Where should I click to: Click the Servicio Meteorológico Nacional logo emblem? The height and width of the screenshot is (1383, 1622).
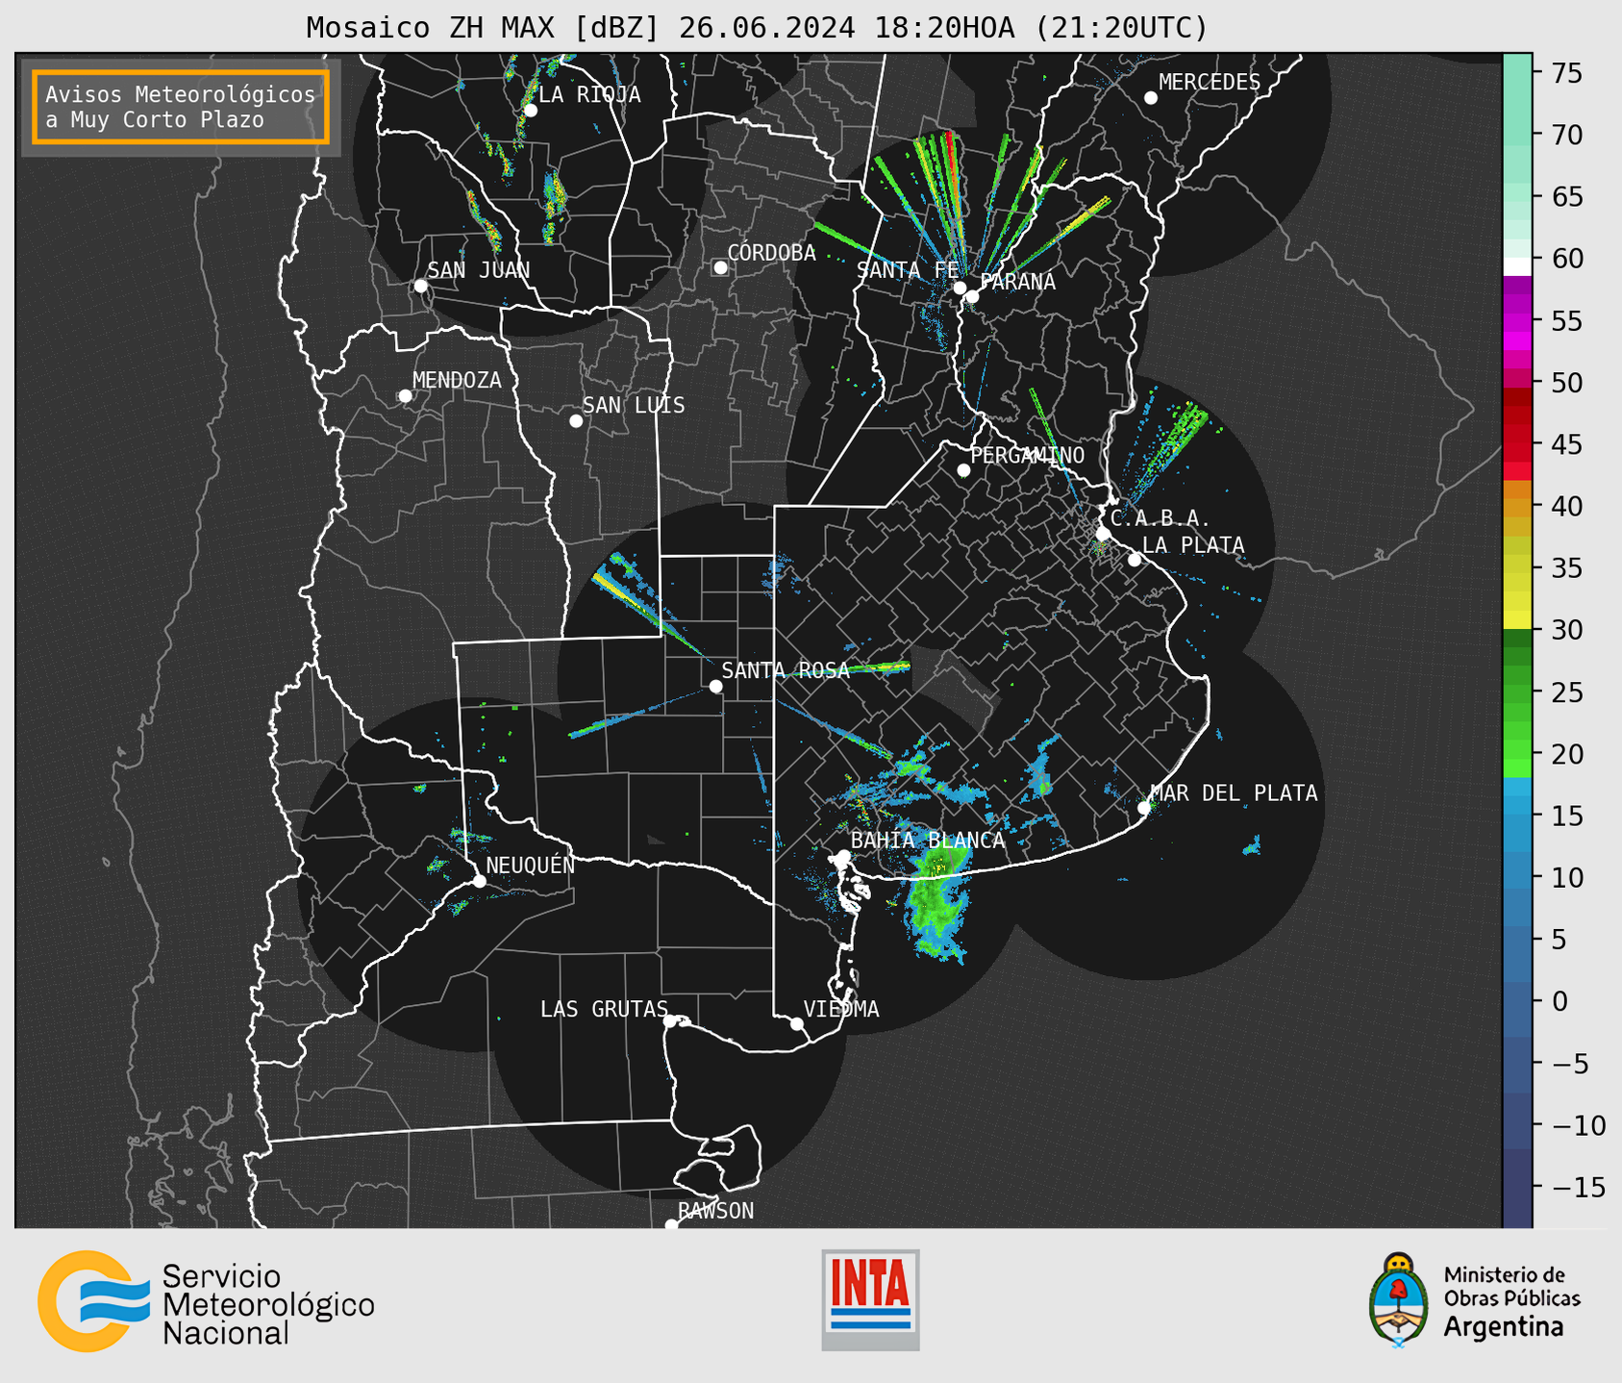pos(93,1300)
